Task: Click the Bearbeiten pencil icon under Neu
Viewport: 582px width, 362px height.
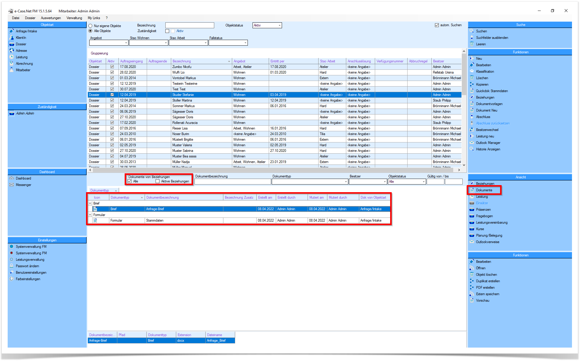Action: (x=472, y=65)
